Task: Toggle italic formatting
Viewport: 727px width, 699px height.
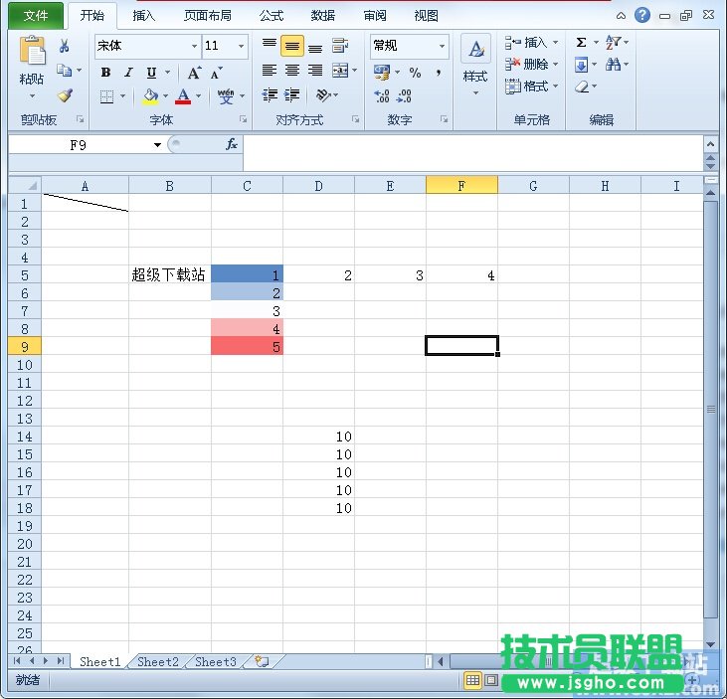Action: point(128,73)
